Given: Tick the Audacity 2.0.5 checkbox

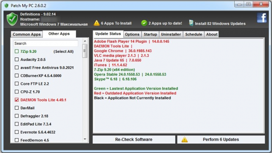Looking at the screenshot, I should pos(17,59).
